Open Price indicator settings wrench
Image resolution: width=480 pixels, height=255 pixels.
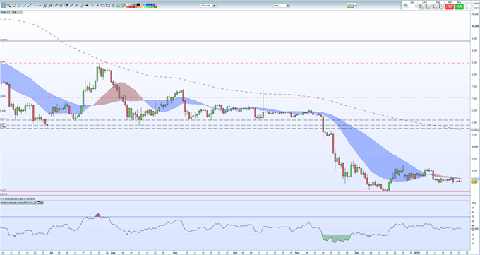click(7, 12)
